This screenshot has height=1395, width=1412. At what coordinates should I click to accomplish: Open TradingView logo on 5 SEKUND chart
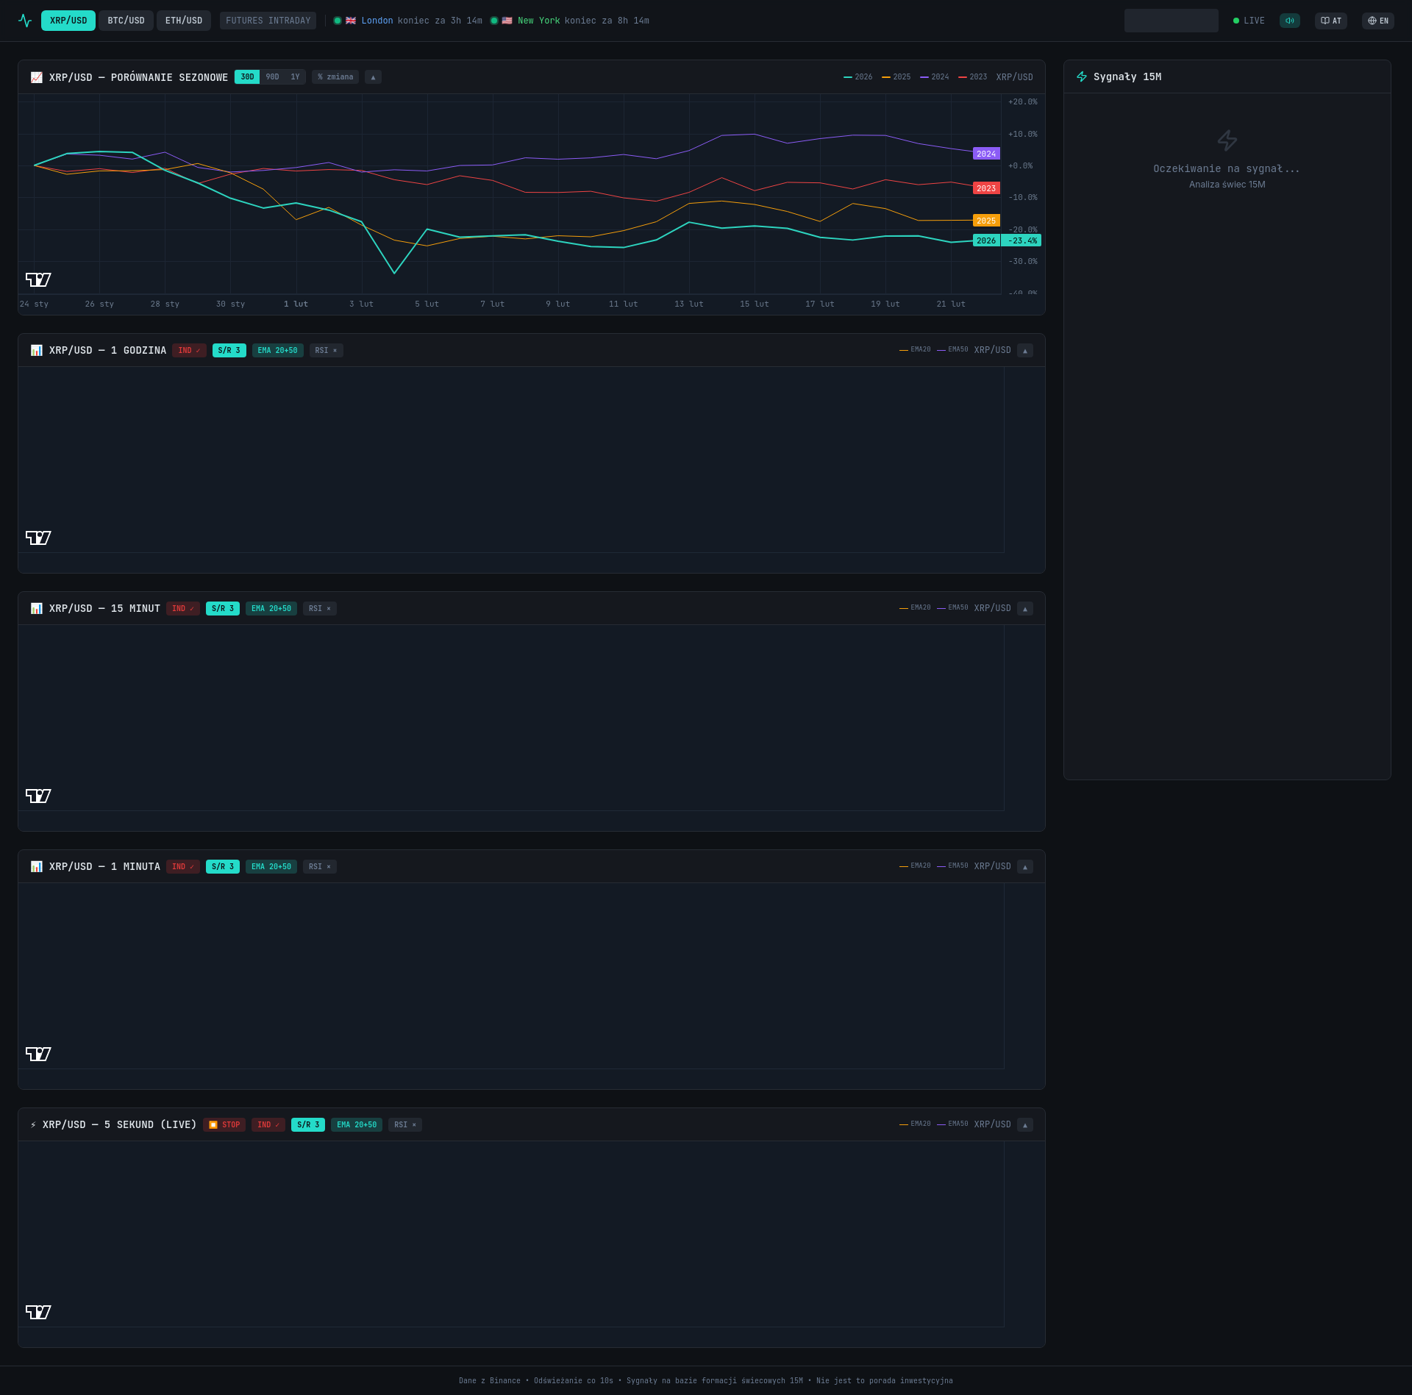click(x=38, y=1312)
